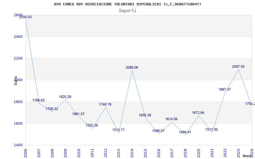This screenshot has width=255, height=159.
Task: Click the x-axis year 2008
Action: (x=52, y=153)
